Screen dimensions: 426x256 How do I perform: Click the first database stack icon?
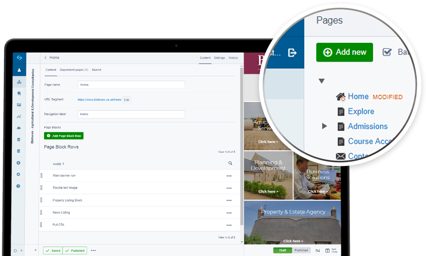click(x=18, y=140)
